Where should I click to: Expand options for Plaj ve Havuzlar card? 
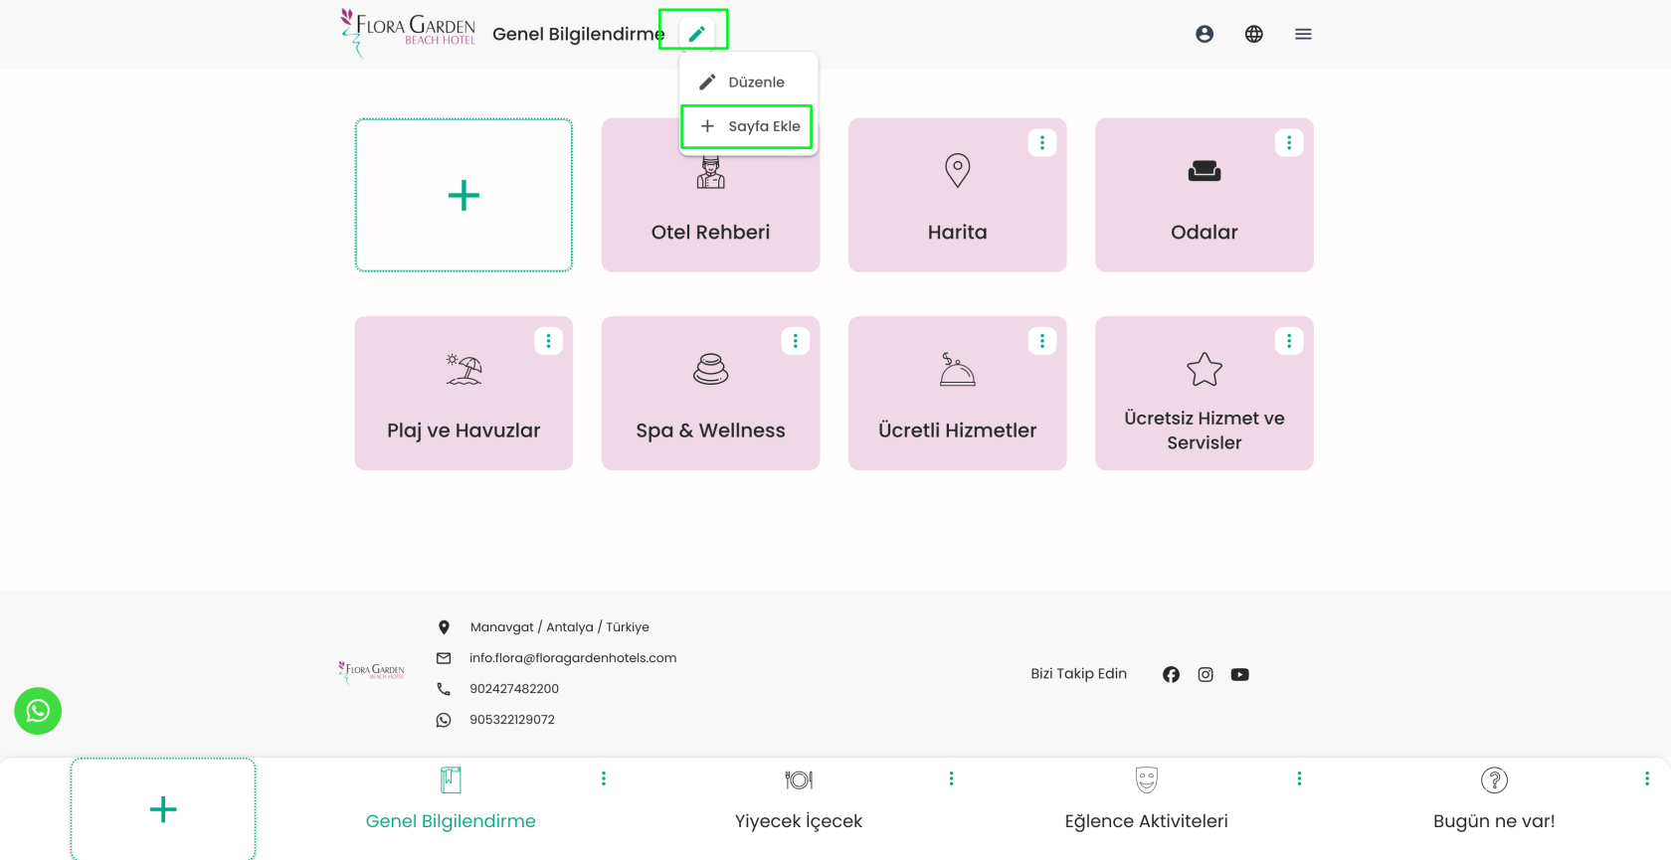548,341
